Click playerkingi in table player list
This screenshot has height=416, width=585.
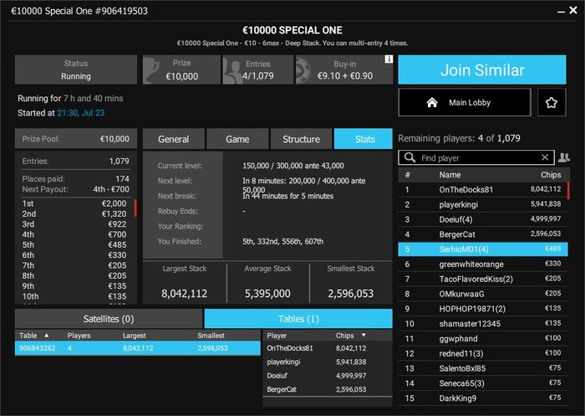[x=328, y=362]
